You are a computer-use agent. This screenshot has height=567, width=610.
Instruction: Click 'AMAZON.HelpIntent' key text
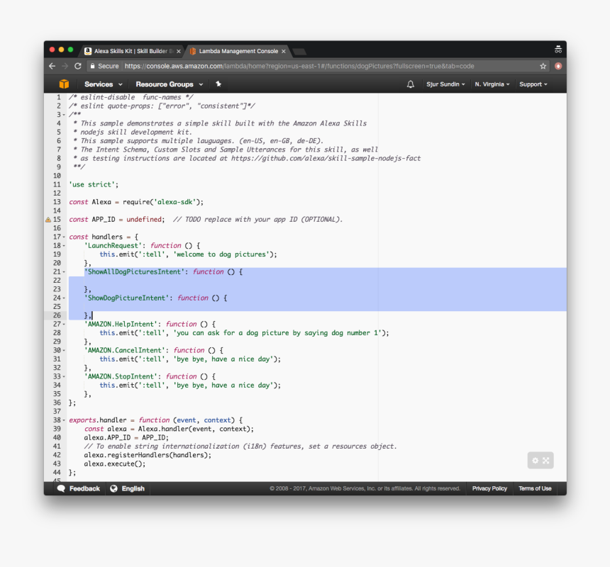pyautogui.click(x=121, y=324)
